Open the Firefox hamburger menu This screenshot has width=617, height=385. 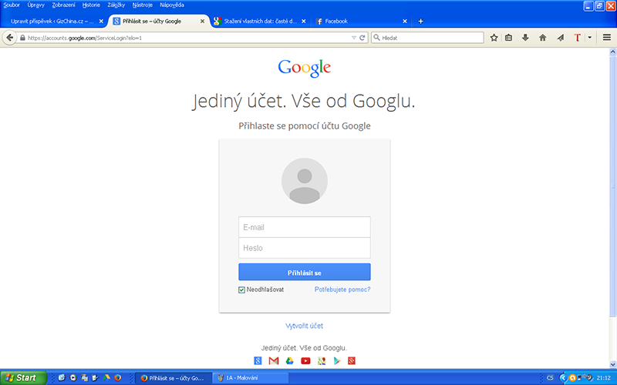tap(607, 38)
